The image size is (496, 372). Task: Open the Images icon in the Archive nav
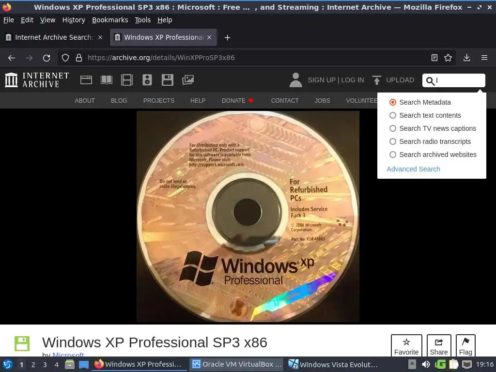click(x=188, y=80)
